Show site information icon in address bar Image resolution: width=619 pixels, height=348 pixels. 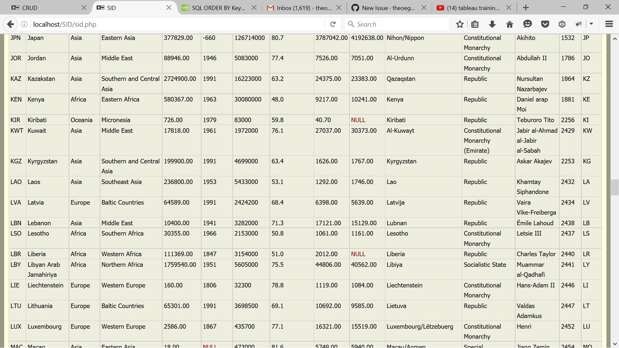[x=24, y=24]
